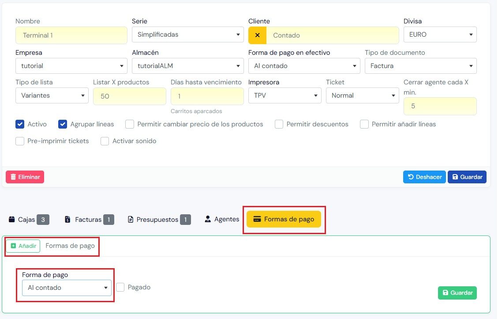Screen dimensions: 498x319
Task: Tick the Pagado checkbox
Action: point(120,287)
